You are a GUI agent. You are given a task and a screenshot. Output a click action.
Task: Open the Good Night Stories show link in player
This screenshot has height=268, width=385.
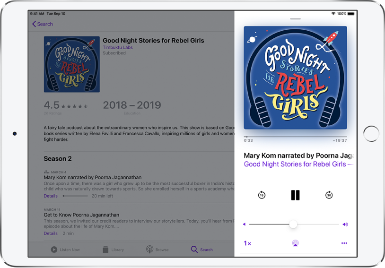click(298, 164)
